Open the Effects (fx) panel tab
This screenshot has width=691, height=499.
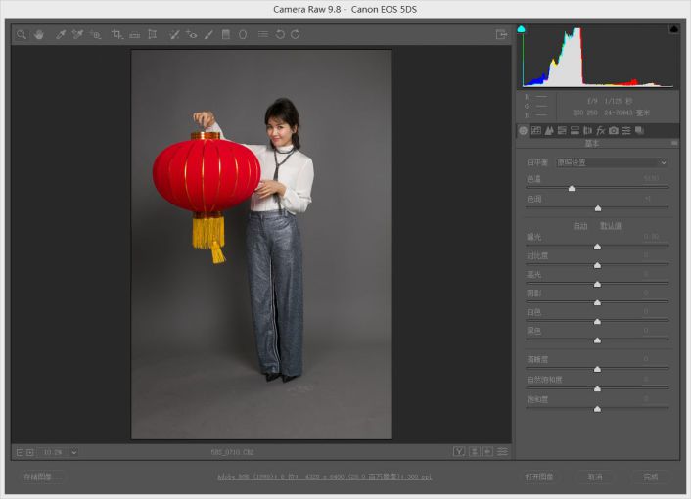(601, 130)
